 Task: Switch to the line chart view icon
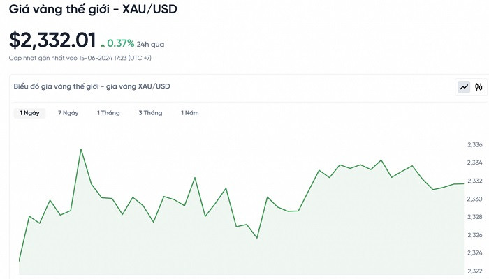pos(464,87)
